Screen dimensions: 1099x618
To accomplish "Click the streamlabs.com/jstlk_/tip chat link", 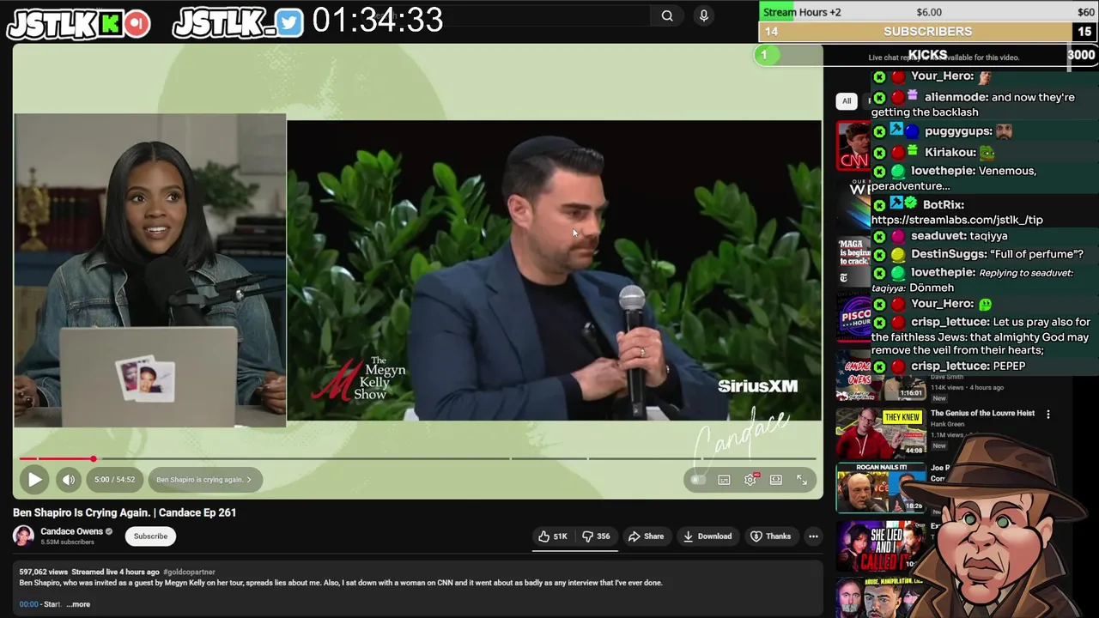I will pos(957,221).
